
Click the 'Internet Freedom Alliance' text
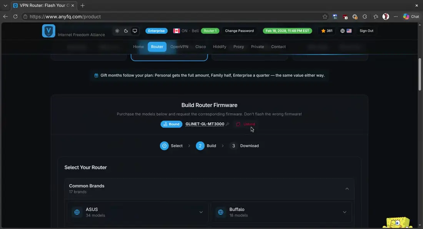coord(81,35)
